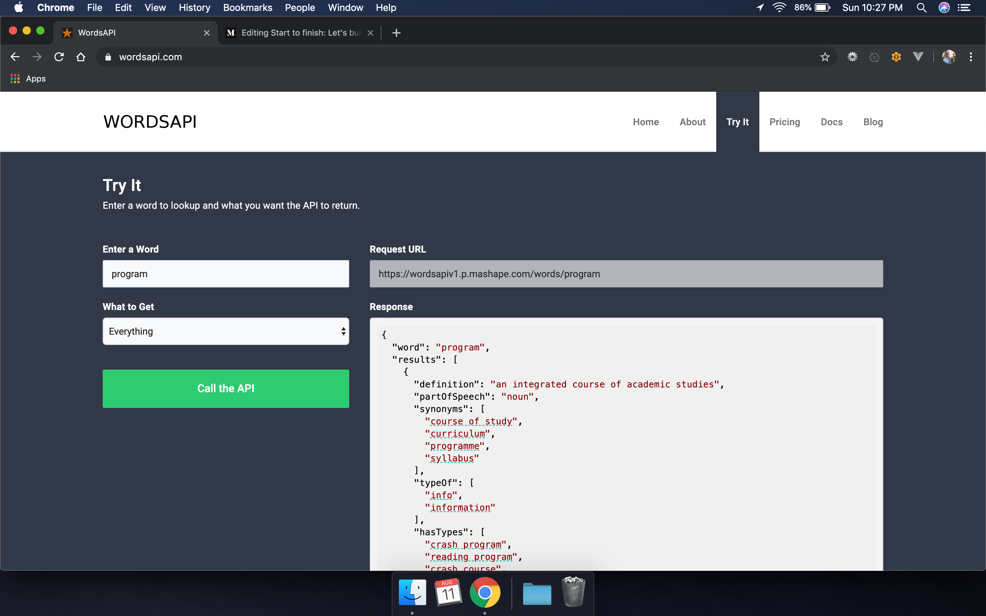Open the File menu
Image resolution: width=986 pixels, height=616 pixels.
coord(94,7)
